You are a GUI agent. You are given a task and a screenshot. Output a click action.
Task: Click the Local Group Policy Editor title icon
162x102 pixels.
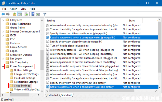click(4, 3)
